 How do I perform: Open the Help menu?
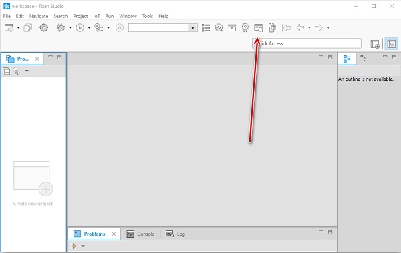coord(164,16)
